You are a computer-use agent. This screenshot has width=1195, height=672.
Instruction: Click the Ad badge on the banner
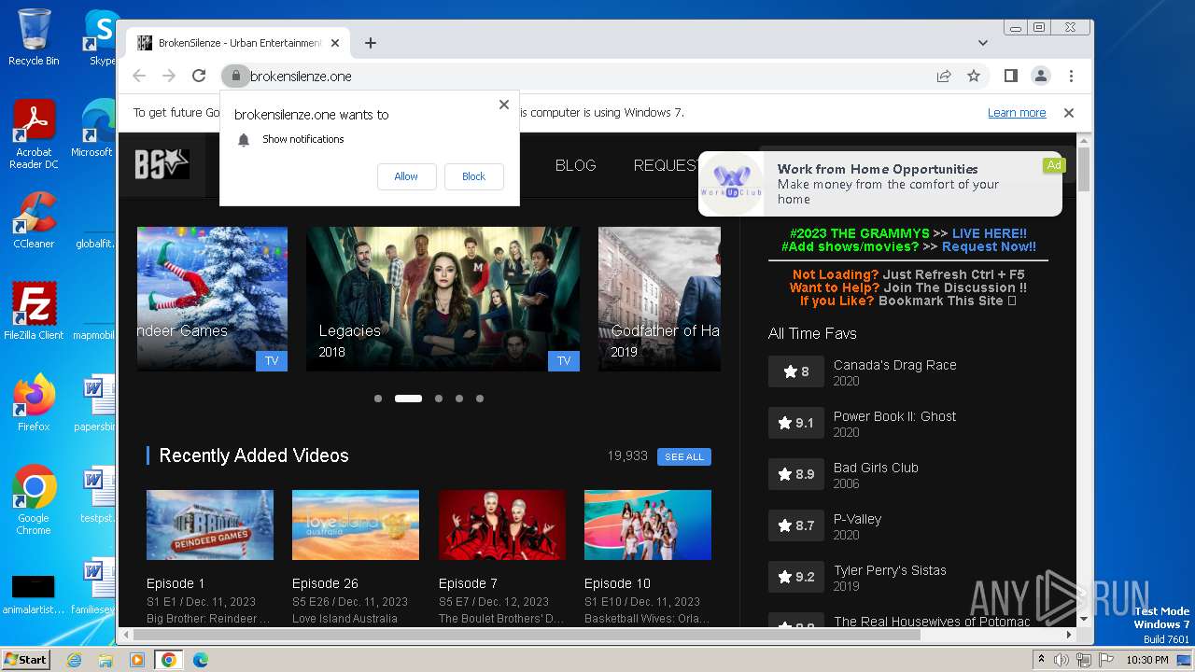pos(1053,165)
